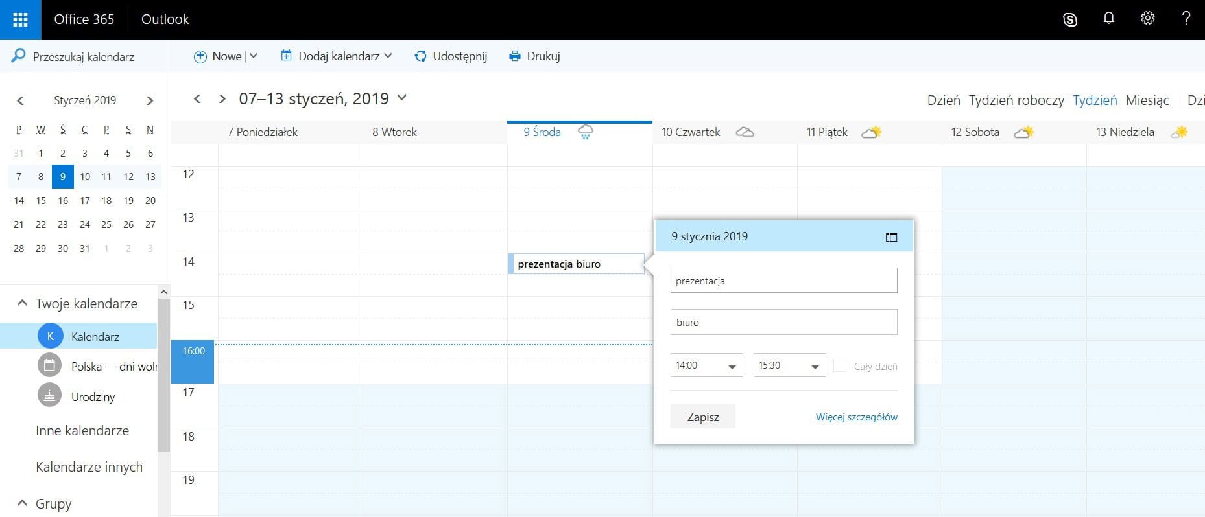Click Drukuj in toolbar
The image size is (1205, 517).
543,56
